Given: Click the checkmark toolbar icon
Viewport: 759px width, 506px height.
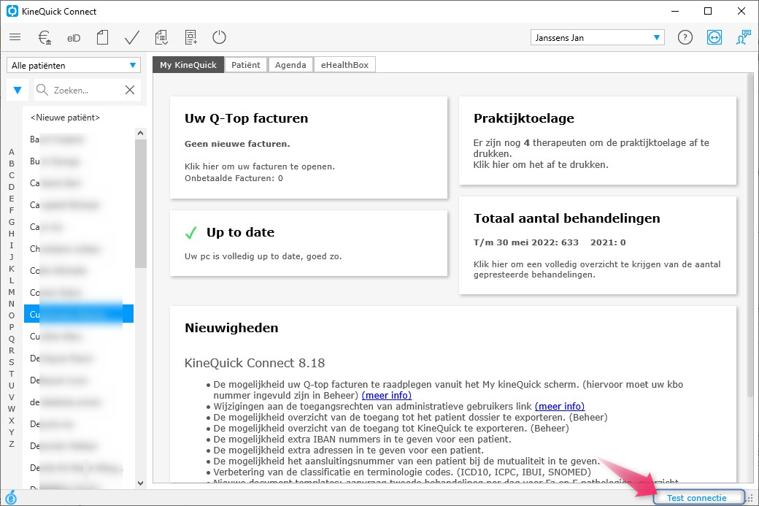Looking at the screenshot, I should click(x=131, y=37).
